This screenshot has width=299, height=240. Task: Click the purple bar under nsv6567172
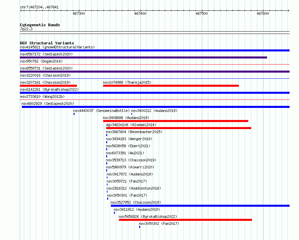coord(143,57)
